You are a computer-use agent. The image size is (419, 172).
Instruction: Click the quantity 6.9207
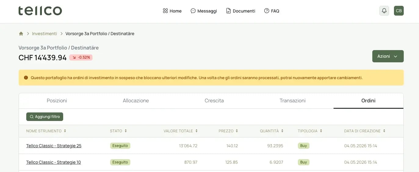click(276, 162)
